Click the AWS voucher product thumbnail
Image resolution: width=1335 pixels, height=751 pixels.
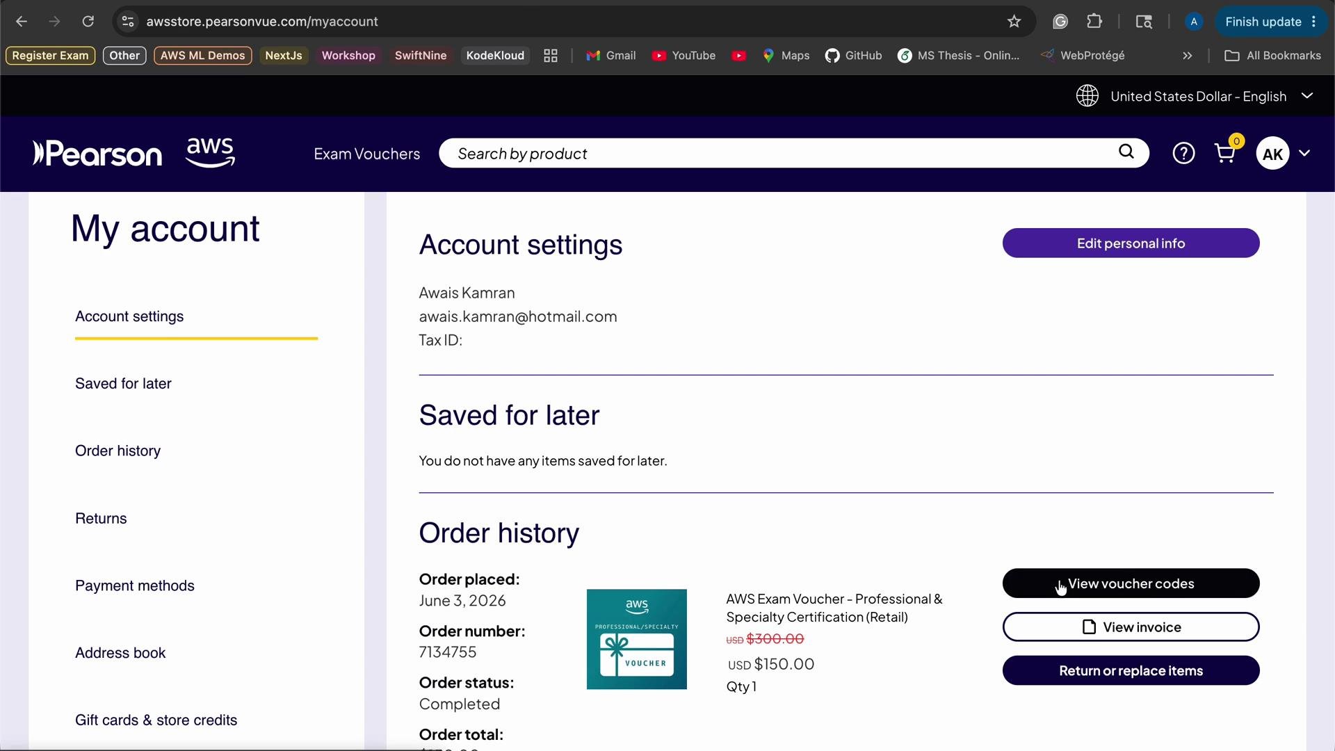(x=637, y=640)
